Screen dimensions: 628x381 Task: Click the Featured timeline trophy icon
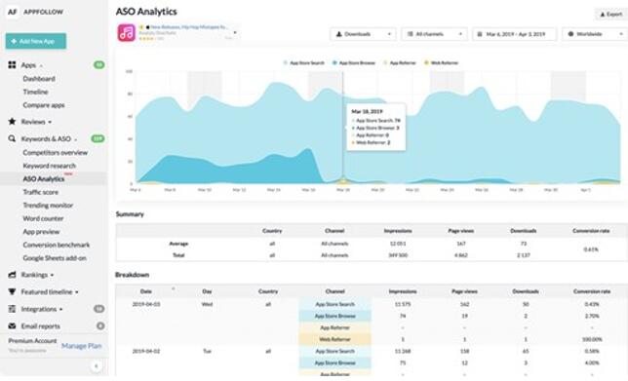12,291
